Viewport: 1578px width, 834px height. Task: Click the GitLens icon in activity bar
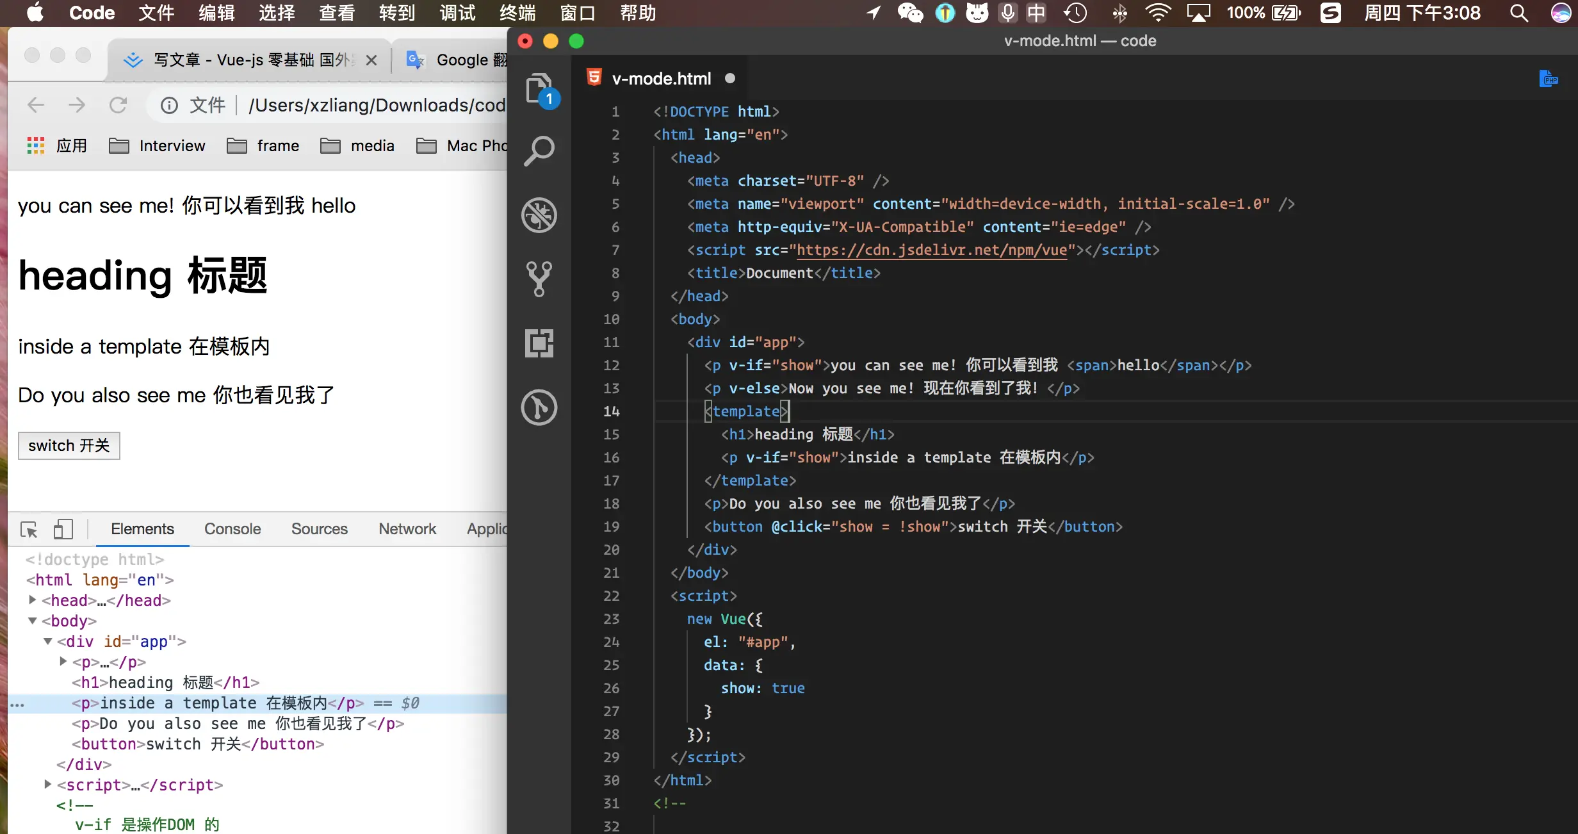coord(539,407)
